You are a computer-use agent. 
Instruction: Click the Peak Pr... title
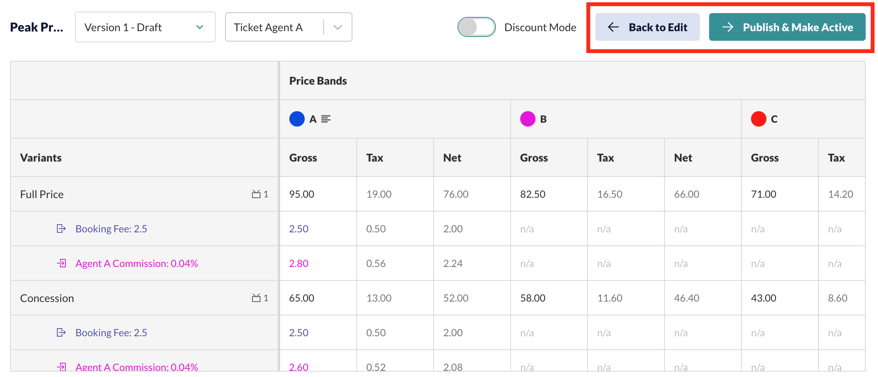tap(37, 27)
